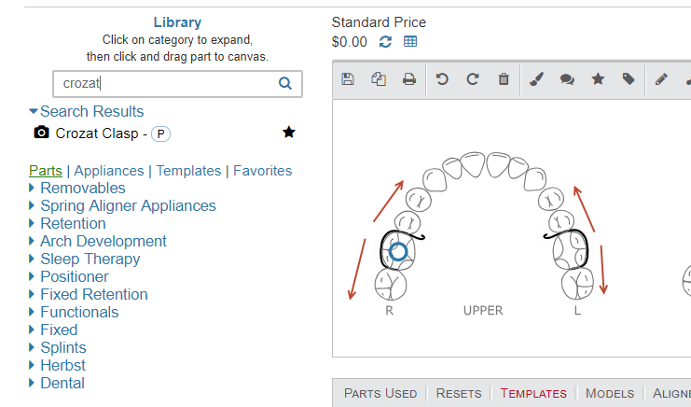691x407 pixels.
Task: Click the tag icon in toolbar
Action: (629, 79)
